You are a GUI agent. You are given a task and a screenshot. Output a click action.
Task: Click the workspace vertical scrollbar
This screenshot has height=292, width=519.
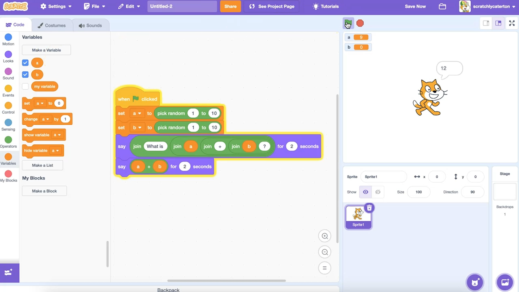point(337,168)
